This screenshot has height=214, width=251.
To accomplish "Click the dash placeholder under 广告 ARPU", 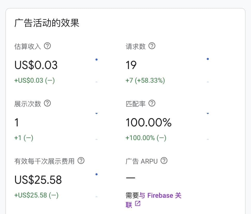I will [x=131, y=178].
